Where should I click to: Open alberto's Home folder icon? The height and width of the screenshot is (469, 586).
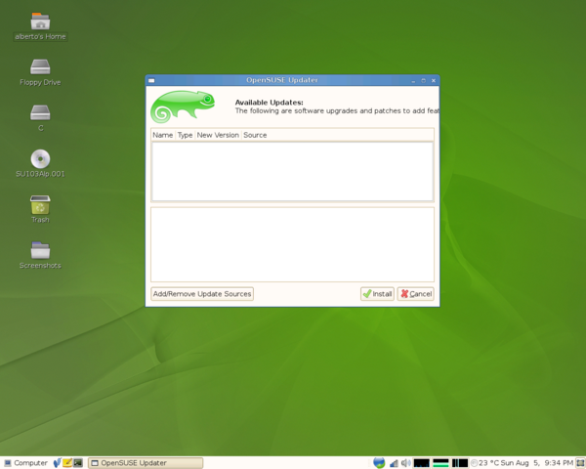click(40, 21)
